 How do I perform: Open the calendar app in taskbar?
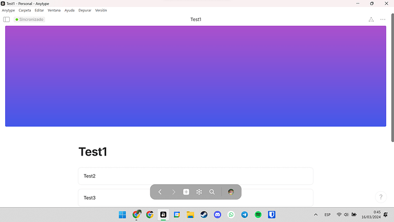pyautogui.click(x=176, y=215)
